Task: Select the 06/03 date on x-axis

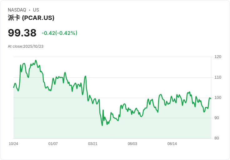Action: click(x=132, y=144)
